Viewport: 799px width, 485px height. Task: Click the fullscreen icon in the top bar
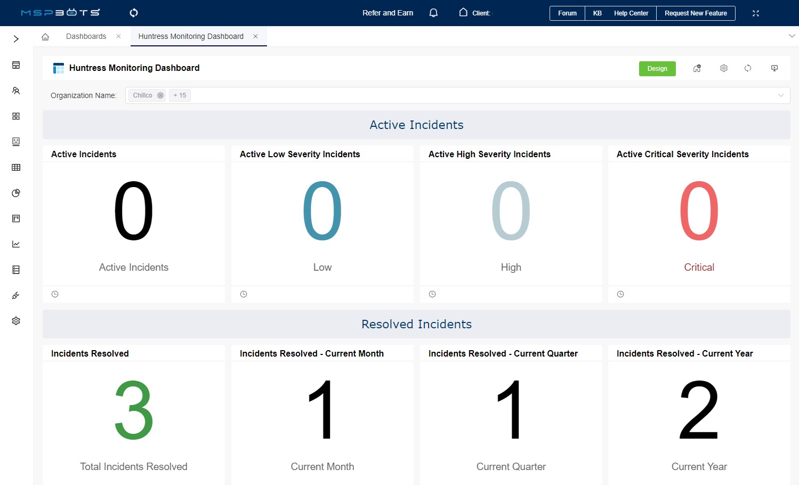[756, 13]
